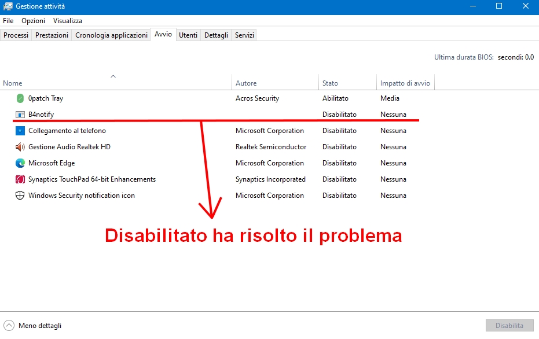Maximize the Gestione attività window
The image size is (539, 339).
point(499,6)
